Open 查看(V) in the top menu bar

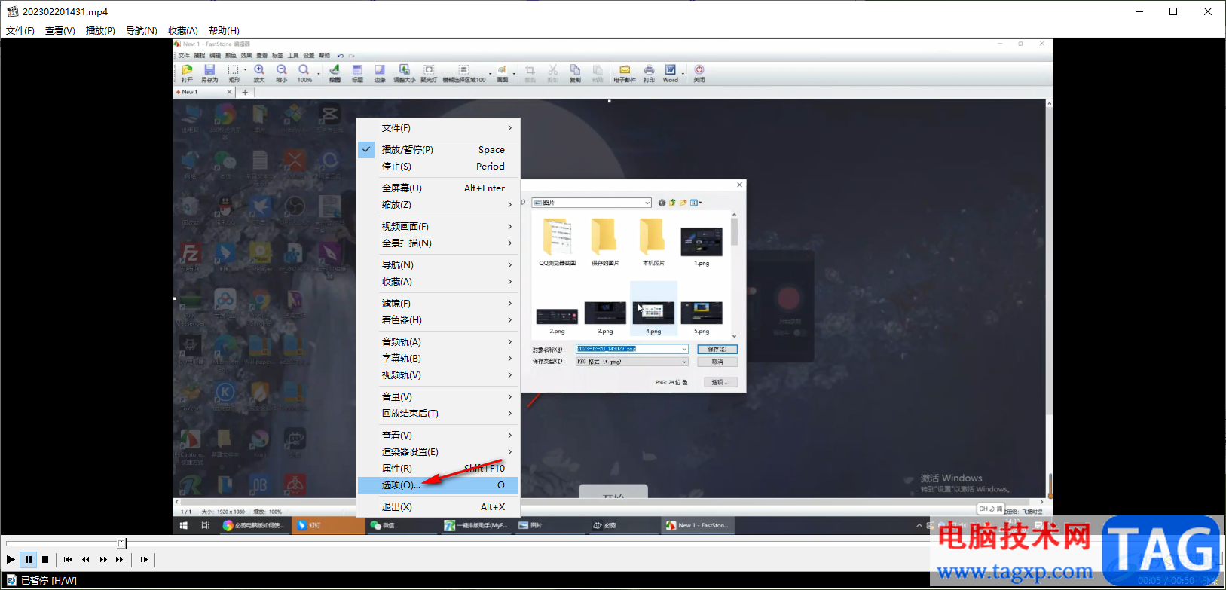pyautogui.click(x=60, y=31)
